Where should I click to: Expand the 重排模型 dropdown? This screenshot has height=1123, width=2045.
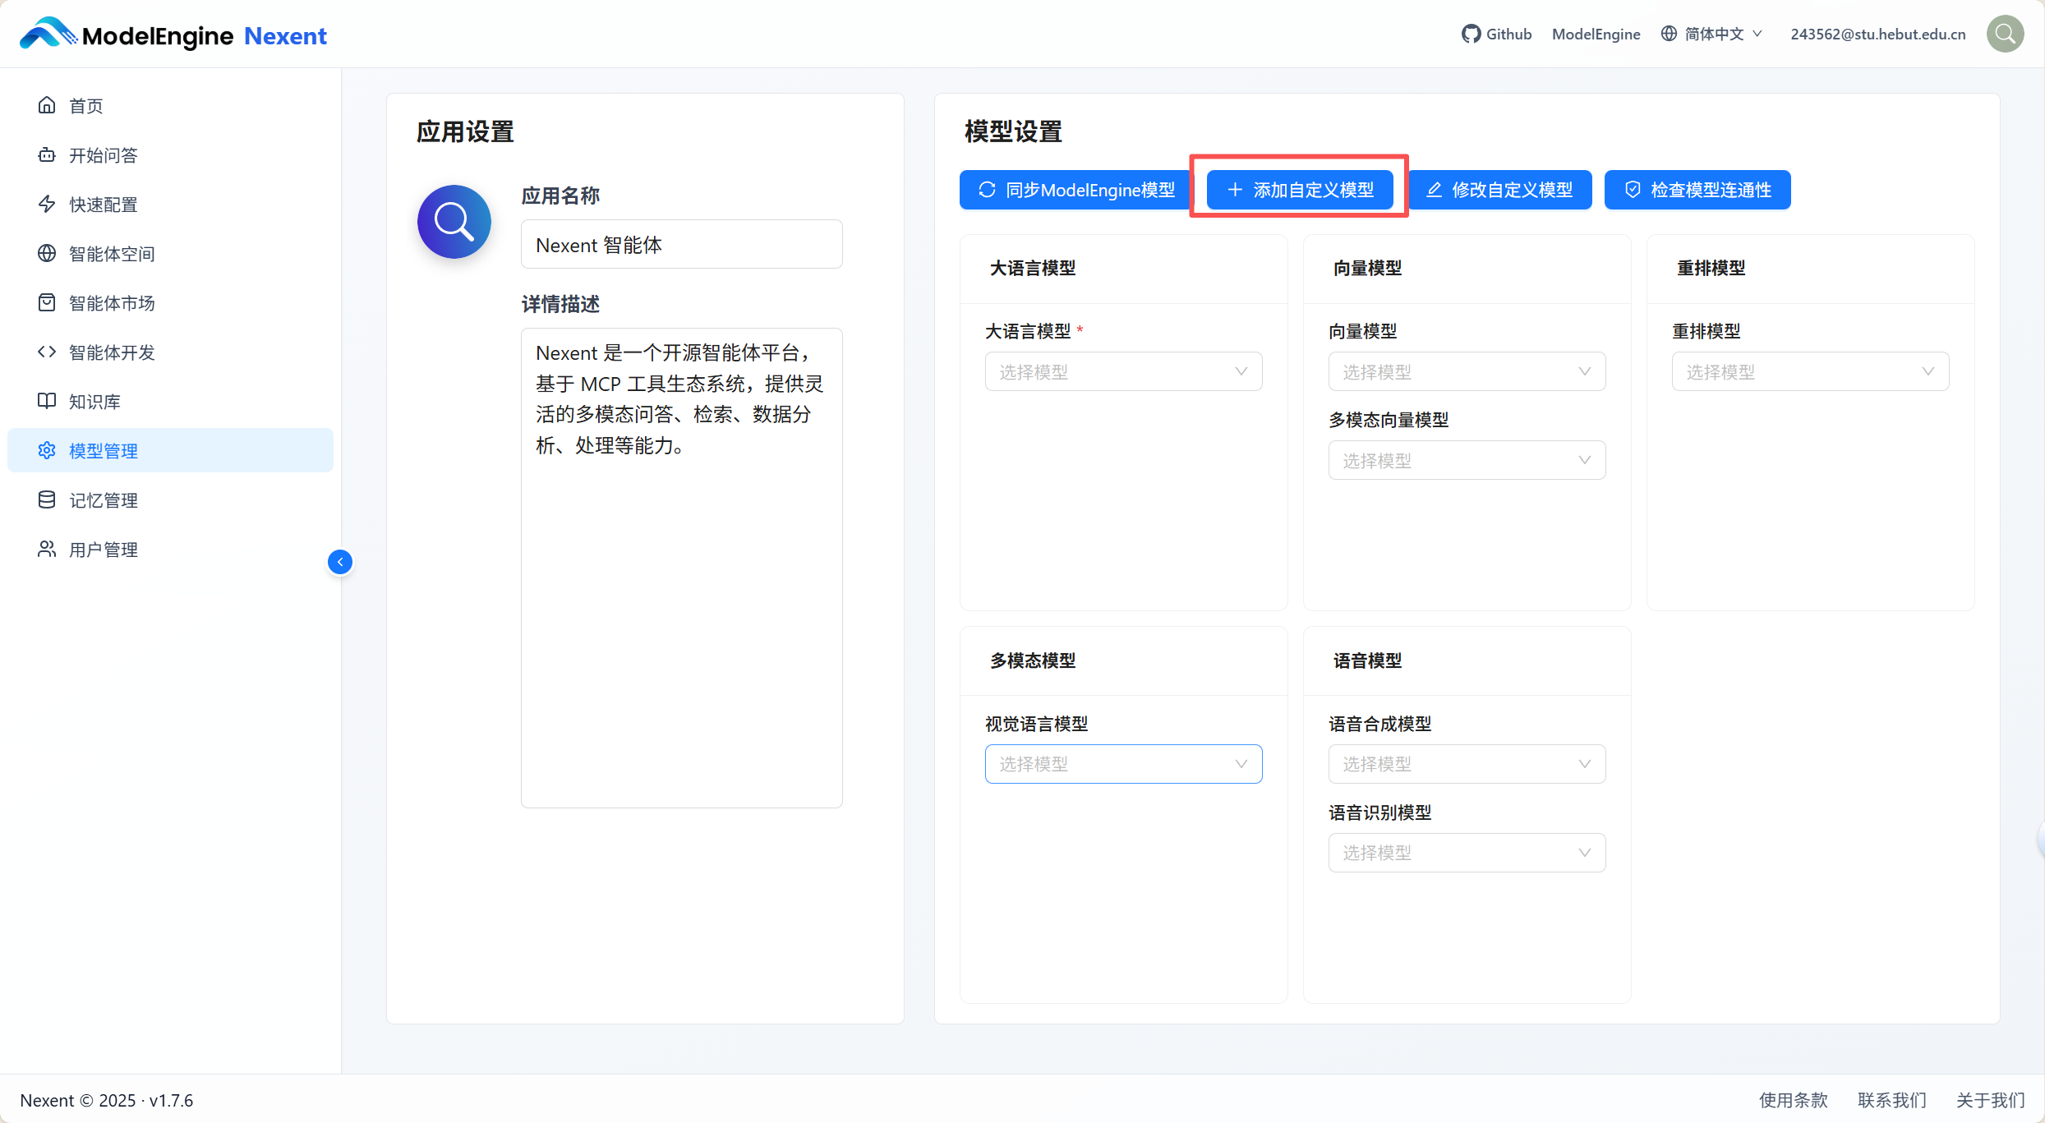click(x=1810, y=371)
